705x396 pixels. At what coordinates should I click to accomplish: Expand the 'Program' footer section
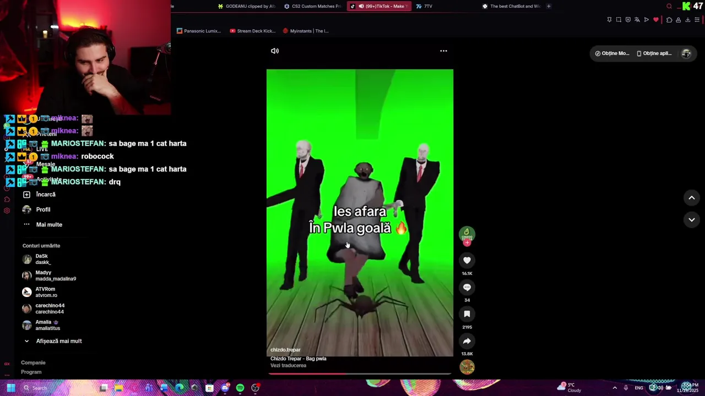31,372
